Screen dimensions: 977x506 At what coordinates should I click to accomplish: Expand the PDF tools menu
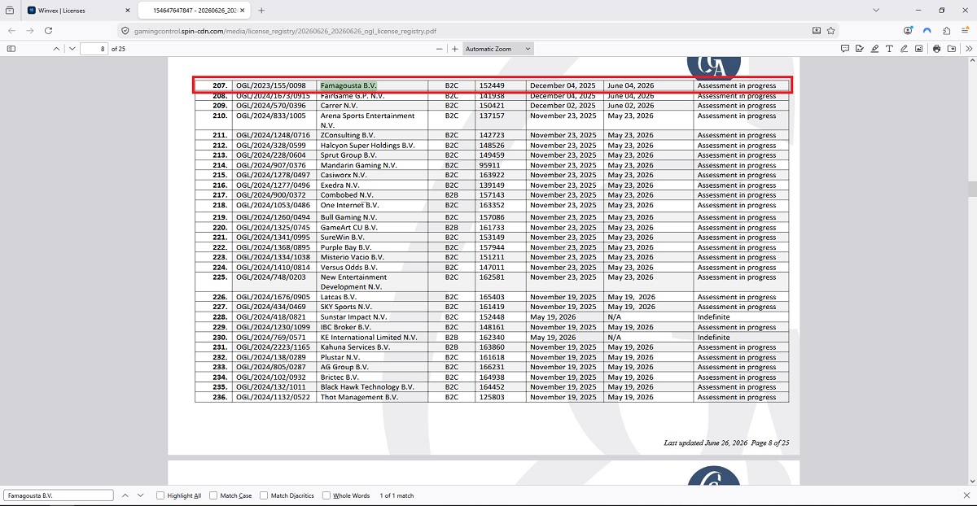pos(968,49)
